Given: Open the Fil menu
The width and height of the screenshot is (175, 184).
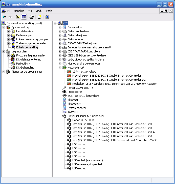Looking at the screenshot, I should pos(9,11).
